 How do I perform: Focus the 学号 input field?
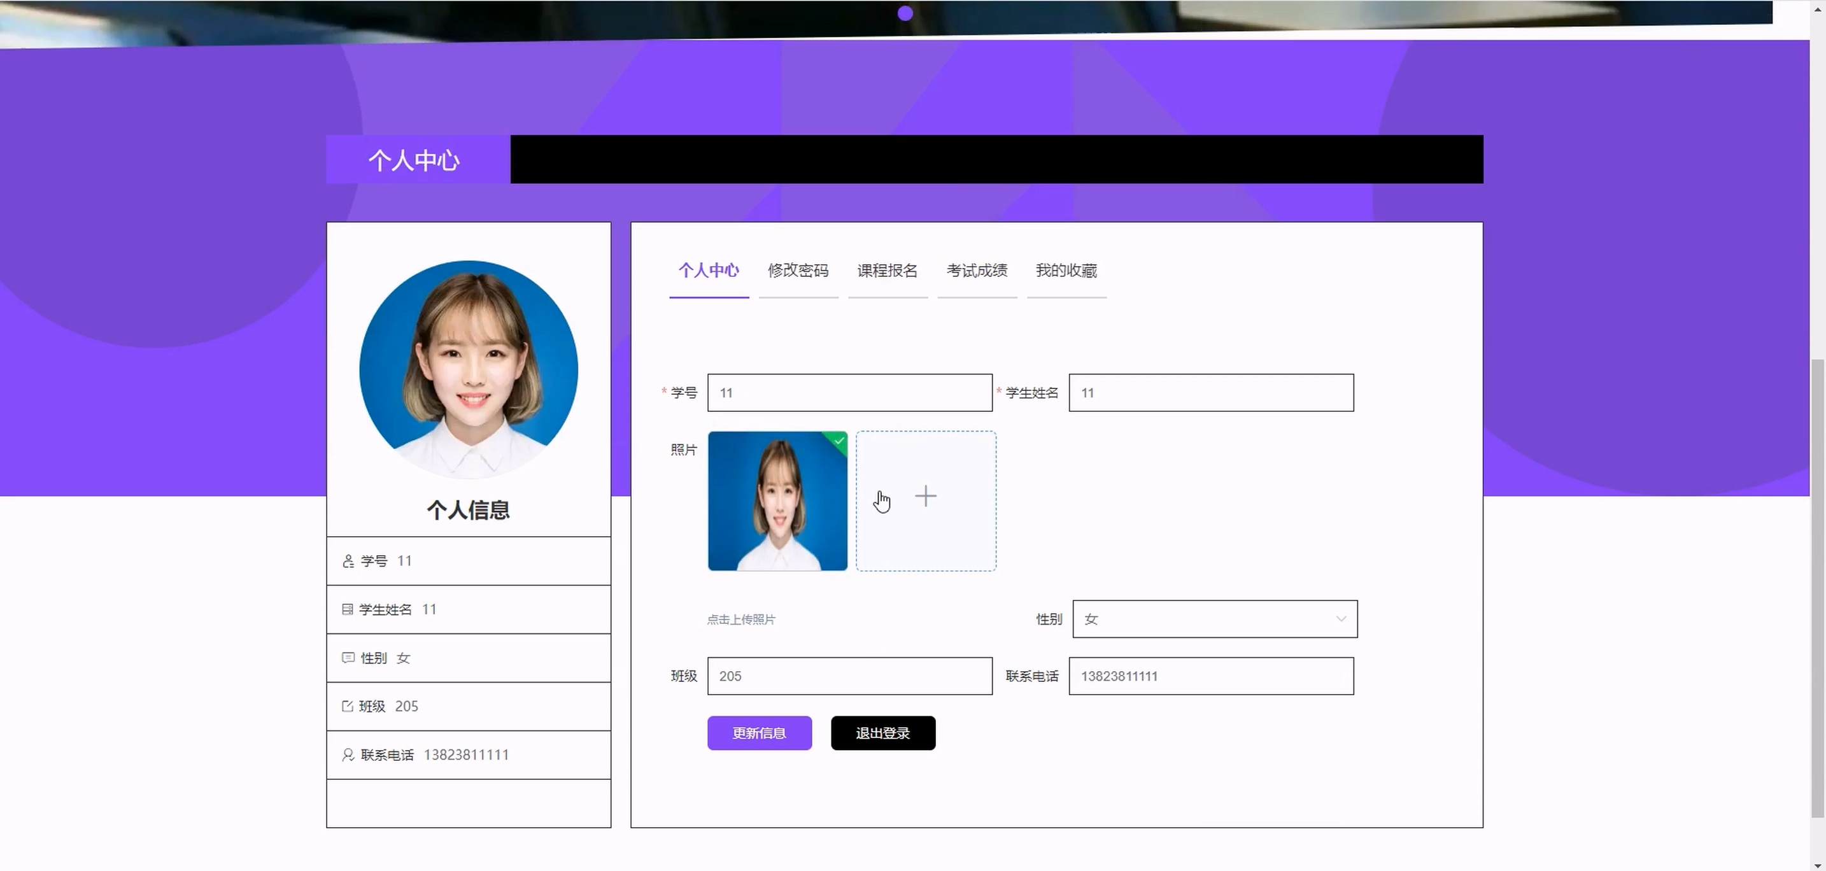pos(850,393)
